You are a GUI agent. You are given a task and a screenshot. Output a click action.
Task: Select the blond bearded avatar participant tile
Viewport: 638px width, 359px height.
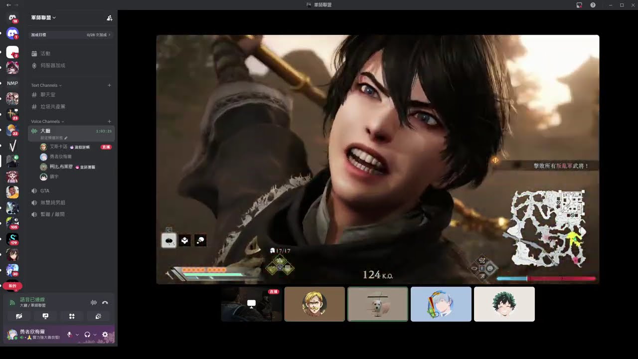(315, 304)
